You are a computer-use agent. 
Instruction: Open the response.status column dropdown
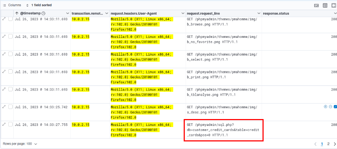pyautogui.click(x=334, y=13)
